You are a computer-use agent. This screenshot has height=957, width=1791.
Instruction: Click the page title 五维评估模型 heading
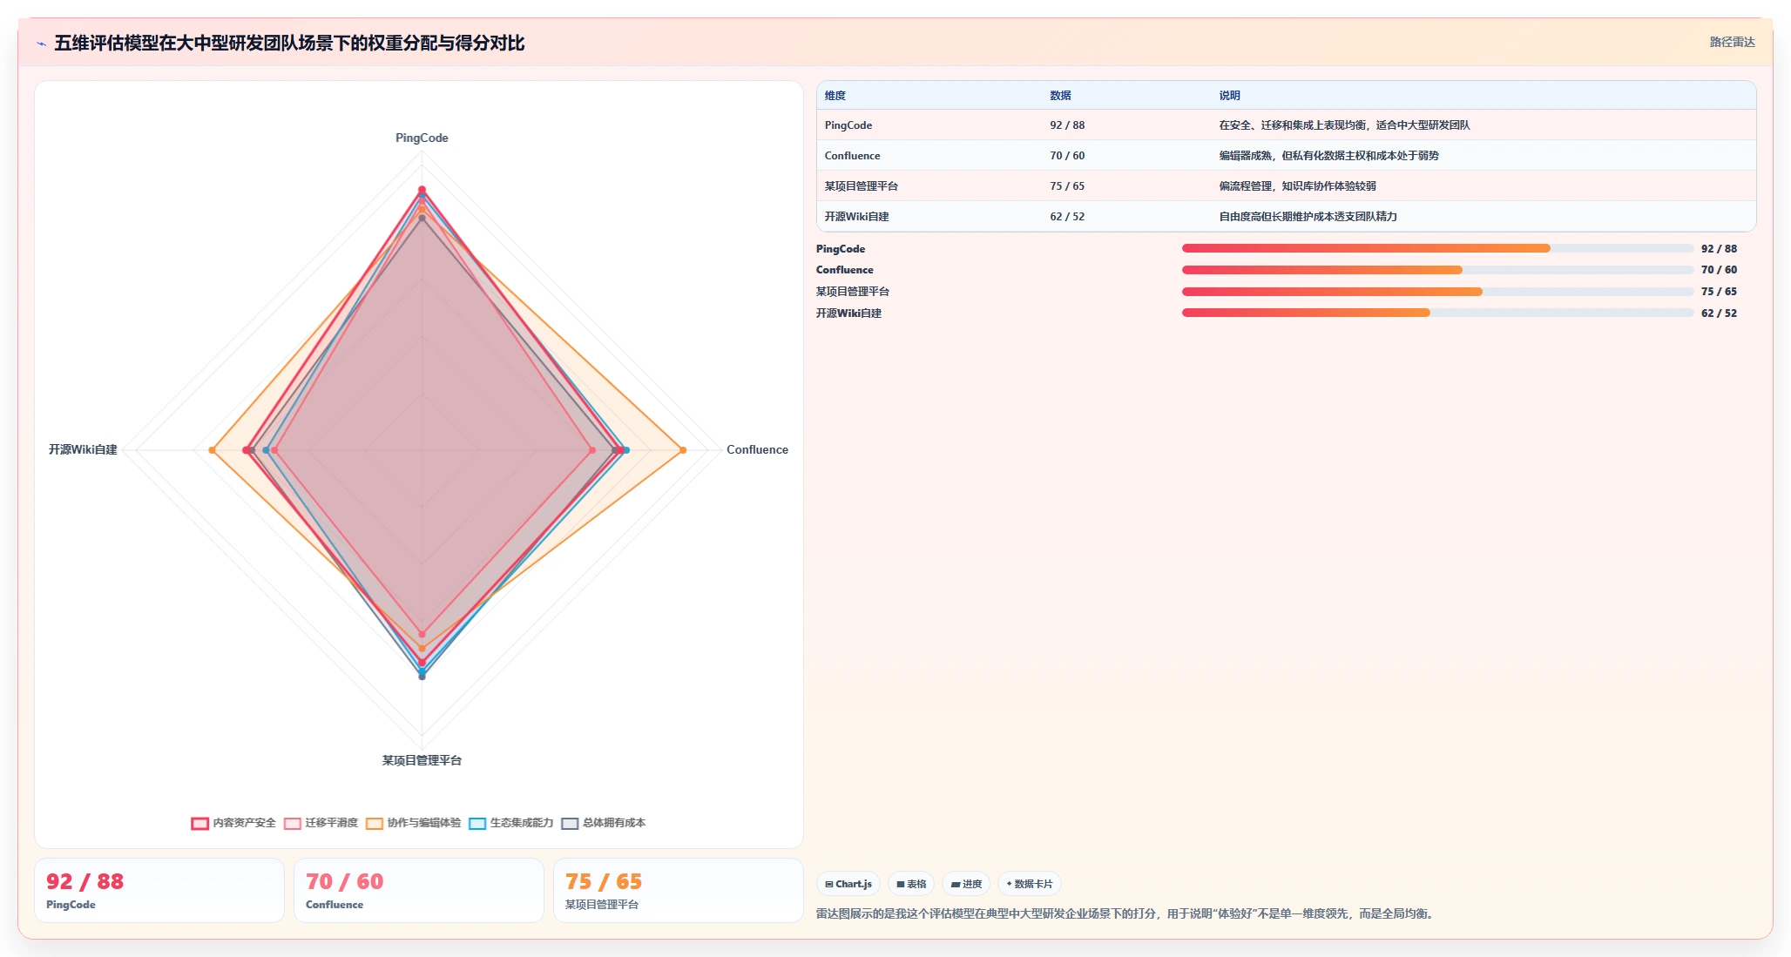pos(289,43)
